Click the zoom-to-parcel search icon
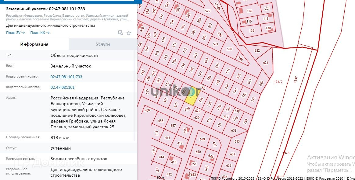355x180 pixels. [121, 33]
